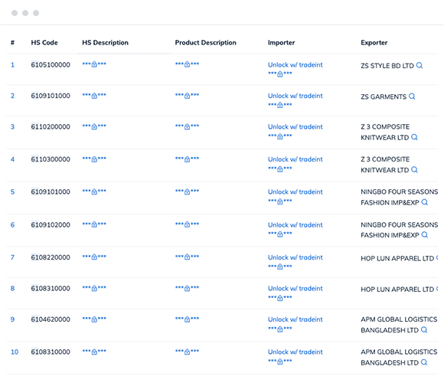Select HS code 6110300000
The height and width of the screenshot is (383, 444).
pos(51,159)
